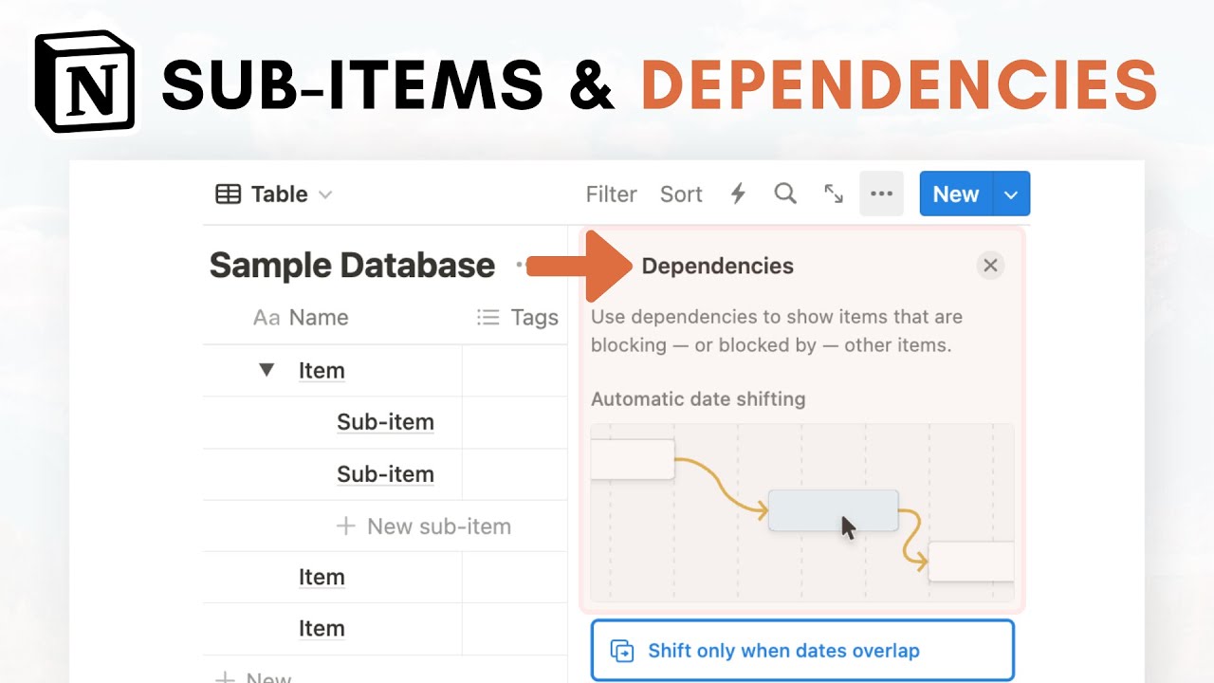This screenshot has width=1214, height=683.
Task: Click New sub-item
Action: [x=424, y=526]
